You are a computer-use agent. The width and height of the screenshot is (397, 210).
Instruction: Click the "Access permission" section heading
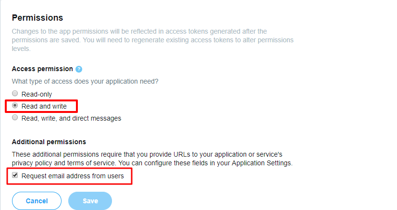click(x=42, y=69)
